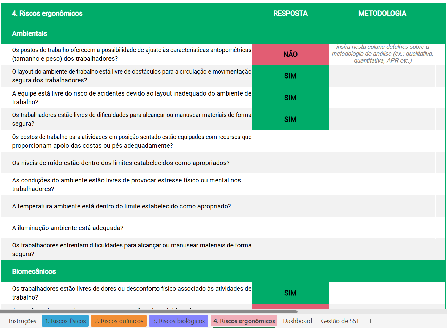Select the empty resposta cell for níveis de ruído
Viewport: 447px width, 328px height.
click(x=290, y=163)
